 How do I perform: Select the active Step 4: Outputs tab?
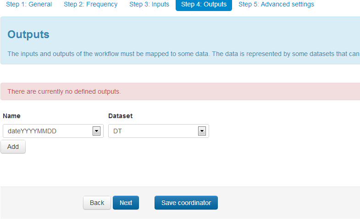coord(204,5)
